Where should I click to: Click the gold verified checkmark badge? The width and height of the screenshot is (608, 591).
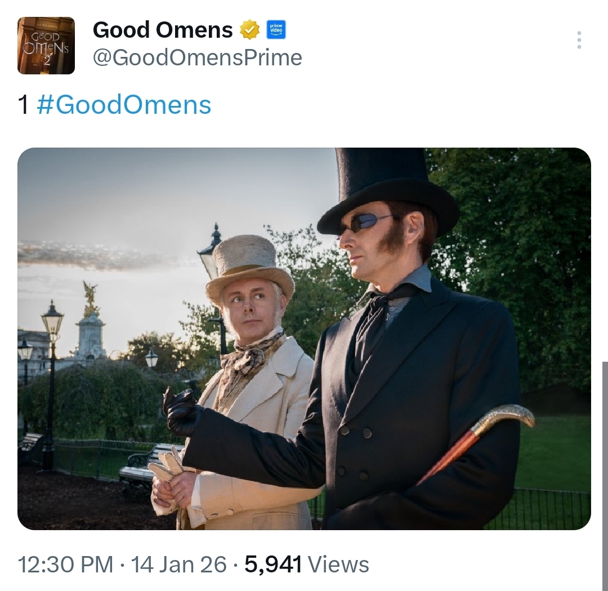pyautogui.click(x=249, y=30)
